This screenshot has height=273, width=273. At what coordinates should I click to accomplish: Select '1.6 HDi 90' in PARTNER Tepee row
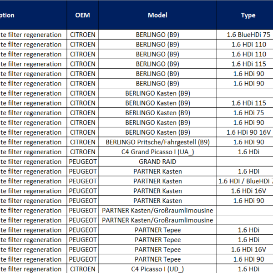click(245, 259)
